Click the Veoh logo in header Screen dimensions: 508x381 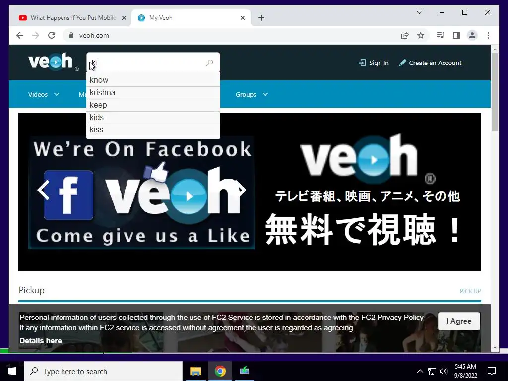[54, 62]
